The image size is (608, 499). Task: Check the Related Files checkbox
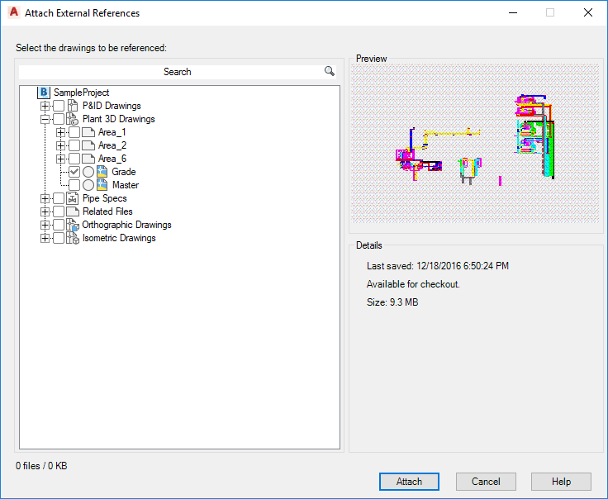tap(59, 211)
